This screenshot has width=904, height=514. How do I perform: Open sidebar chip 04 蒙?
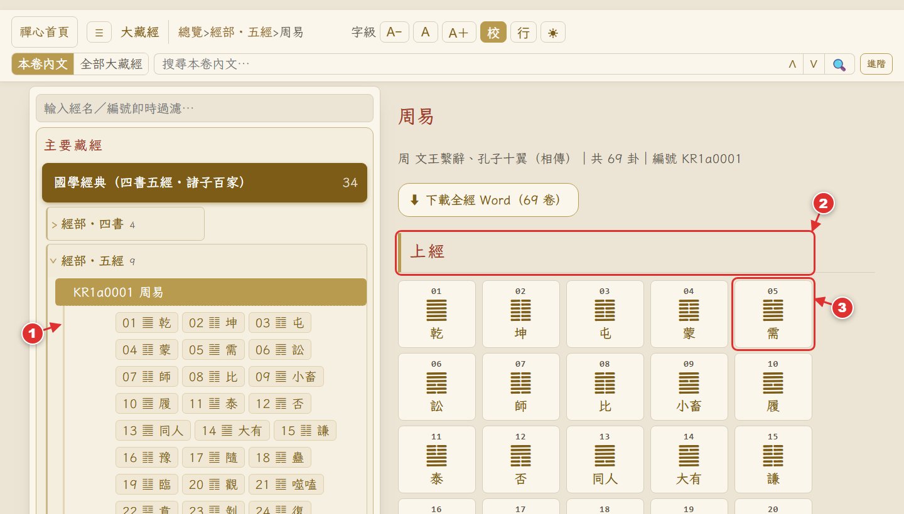click(x=147, y=350)
